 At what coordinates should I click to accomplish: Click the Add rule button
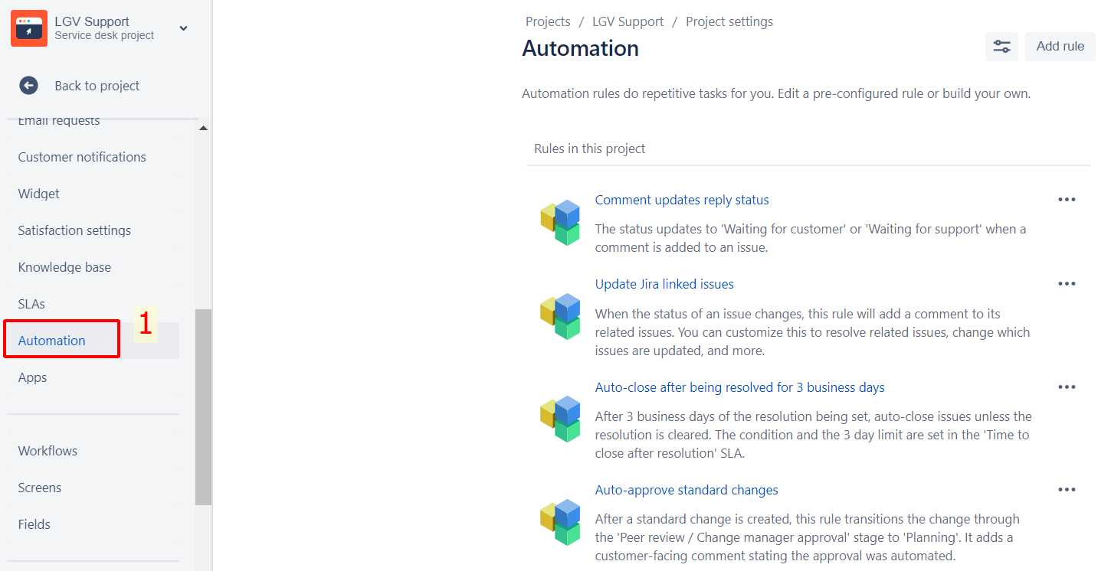tap(1060, 47)
